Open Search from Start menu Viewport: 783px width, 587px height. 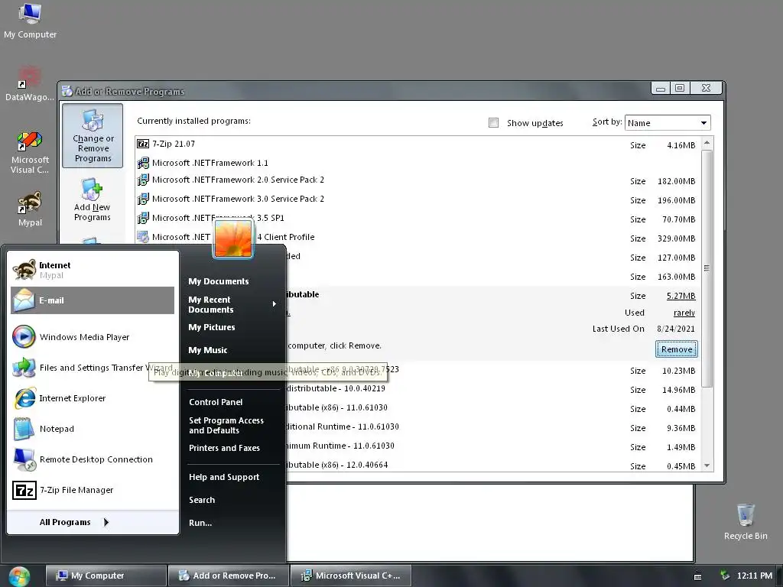click(202, 500)
